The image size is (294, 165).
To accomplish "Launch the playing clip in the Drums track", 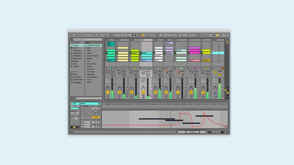I will [x=106, y=53].
